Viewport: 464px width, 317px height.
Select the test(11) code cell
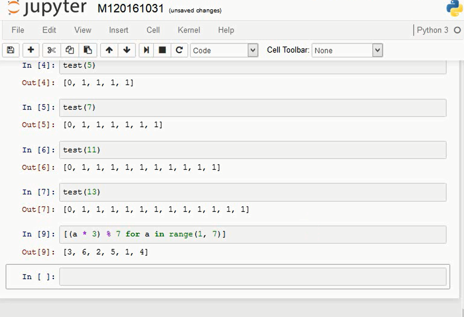click(x=253, y=150)
